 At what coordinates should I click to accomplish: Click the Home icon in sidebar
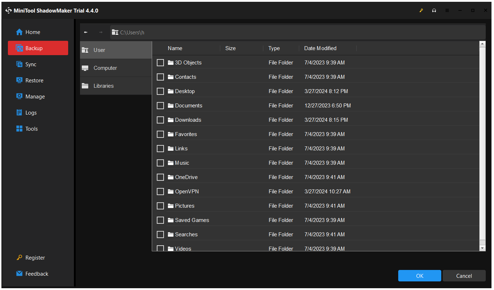tap(19, 32)
